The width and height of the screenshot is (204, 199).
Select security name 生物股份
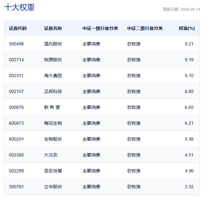click(53, 139)
